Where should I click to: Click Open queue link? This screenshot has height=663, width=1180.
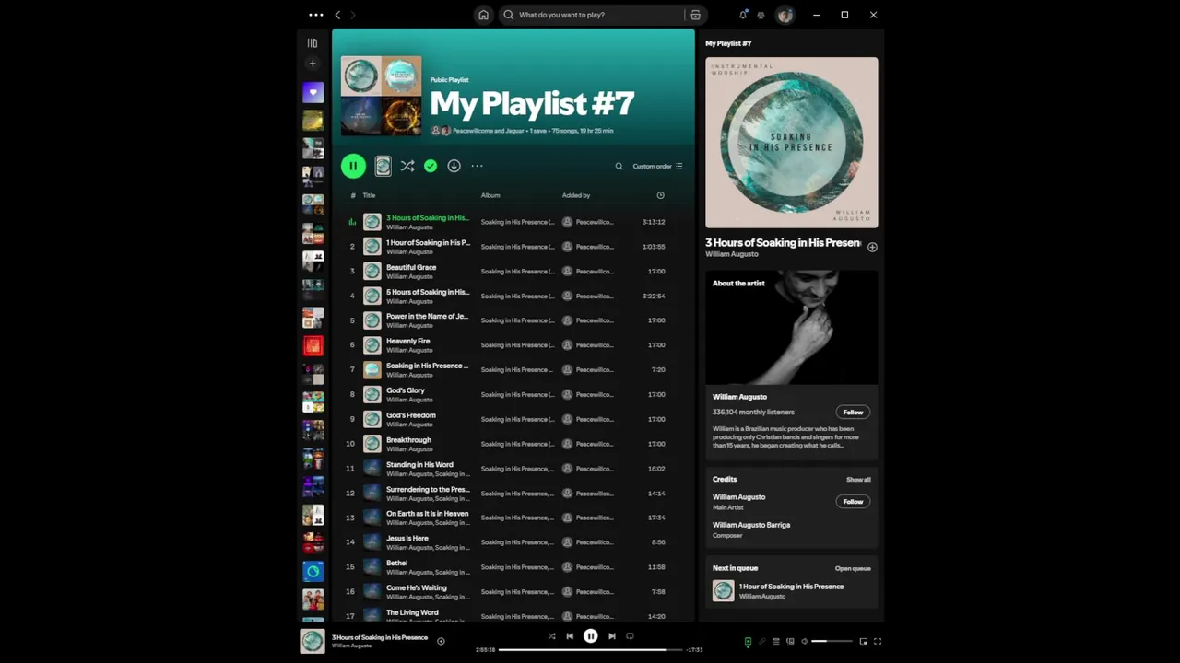click(x=853, y=569)
